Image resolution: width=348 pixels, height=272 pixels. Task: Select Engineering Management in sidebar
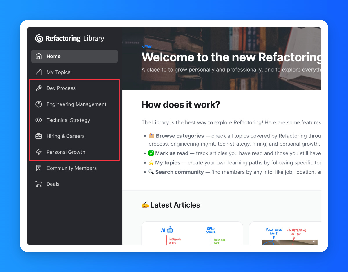tap(75, 104)
